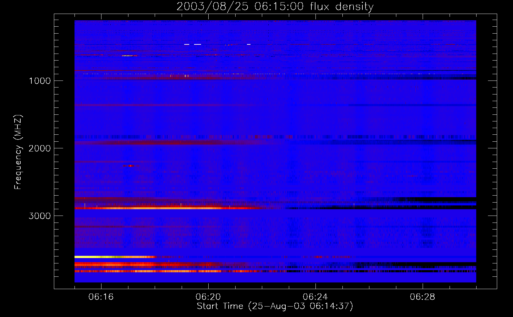This screenshot has width=513, height=317.
Task: Click the '06:20' time tick label
Action: 208,297
